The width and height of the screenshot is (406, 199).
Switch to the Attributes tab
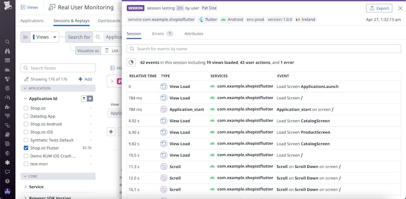(194, 33)
